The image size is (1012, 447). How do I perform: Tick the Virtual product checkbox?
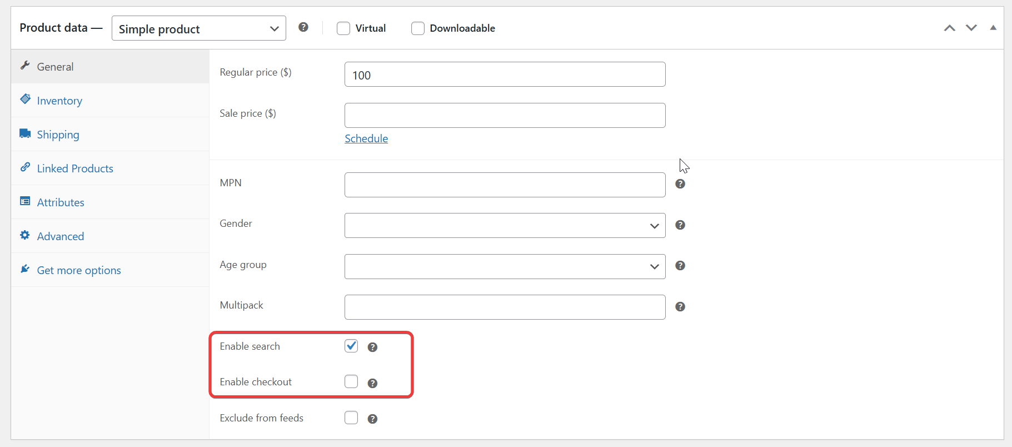pos(343,28)
